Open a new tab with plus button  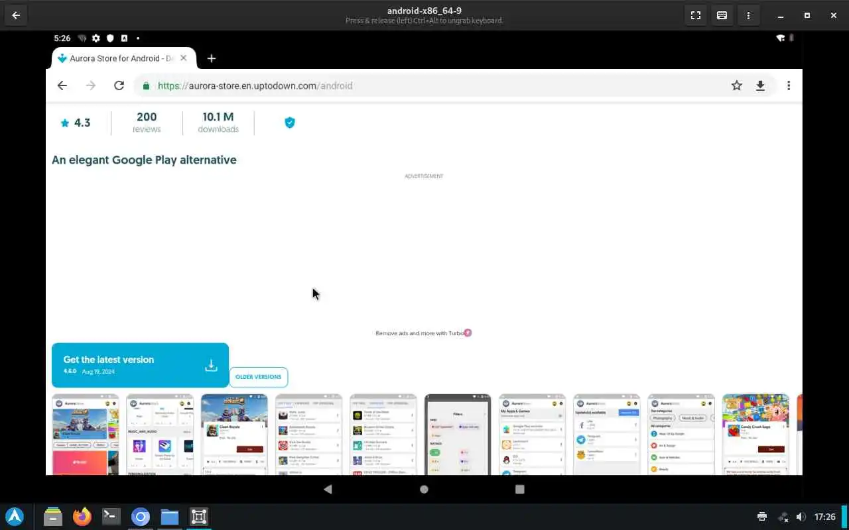click(x=212, y=58)
